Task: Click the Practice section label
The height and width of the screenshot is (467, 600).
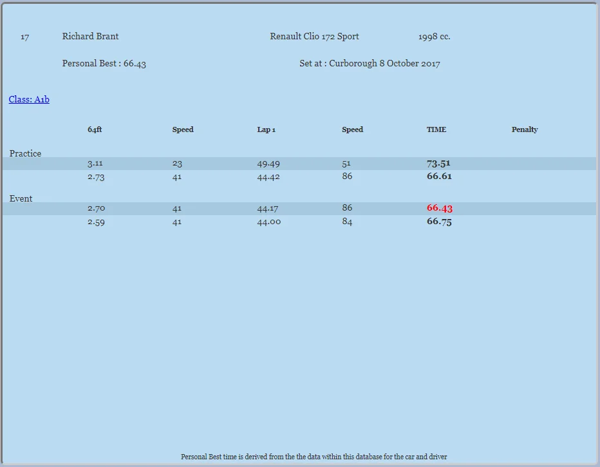Action: pyautogui.click(x=25, y=153)
